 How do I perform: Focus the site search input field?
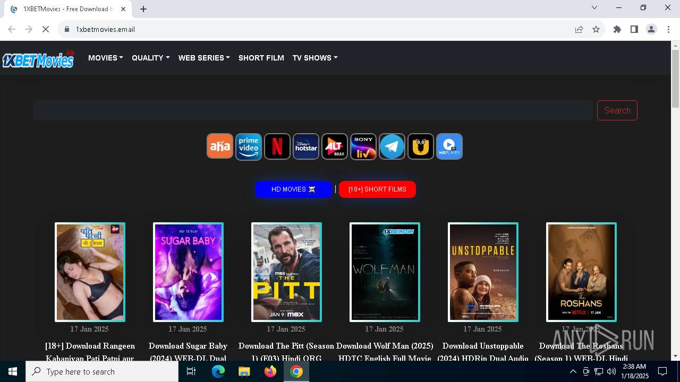point(313,110)
